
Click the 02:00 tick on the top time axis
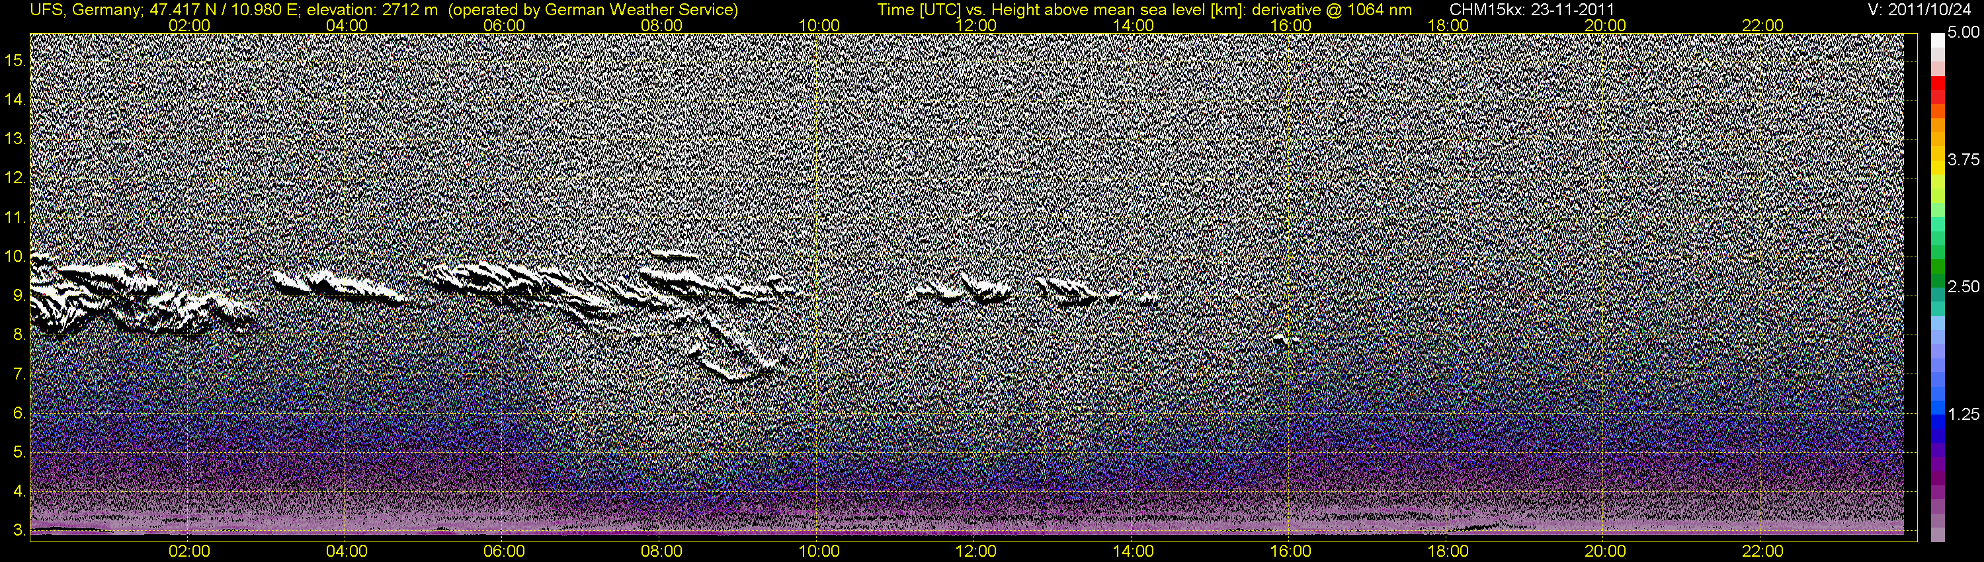(x=188, y=25)
